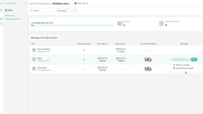The width and height of the screenshot is (203, 114).
Task: Toggle Nikki's occupying seat dot
Action: 84,60
